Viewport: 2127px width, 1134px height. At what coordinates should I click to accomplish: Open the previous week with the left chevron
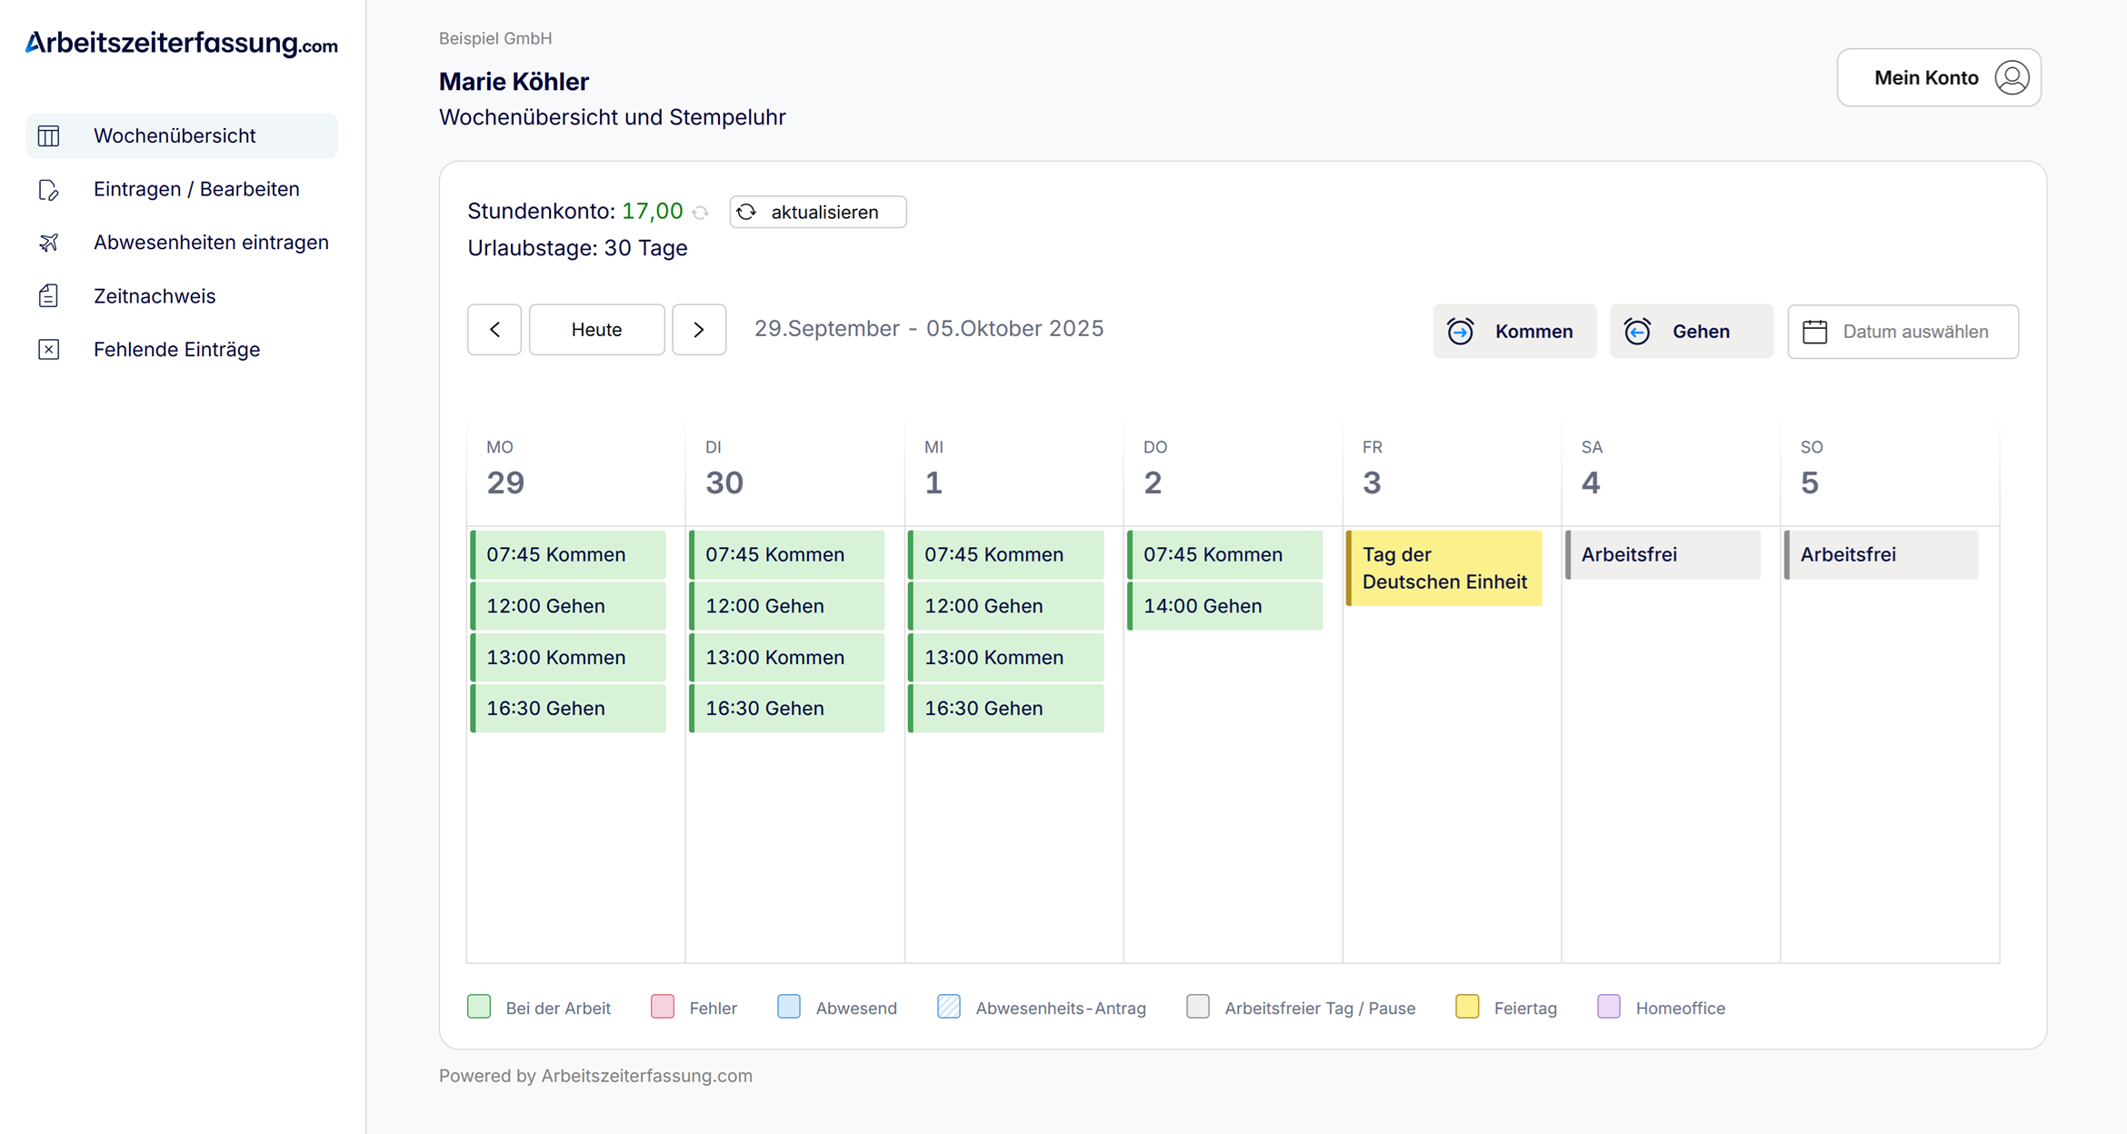point(494,329)
